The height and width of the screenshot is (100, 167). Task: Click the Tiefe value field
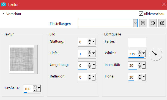(x=83, y=54)
